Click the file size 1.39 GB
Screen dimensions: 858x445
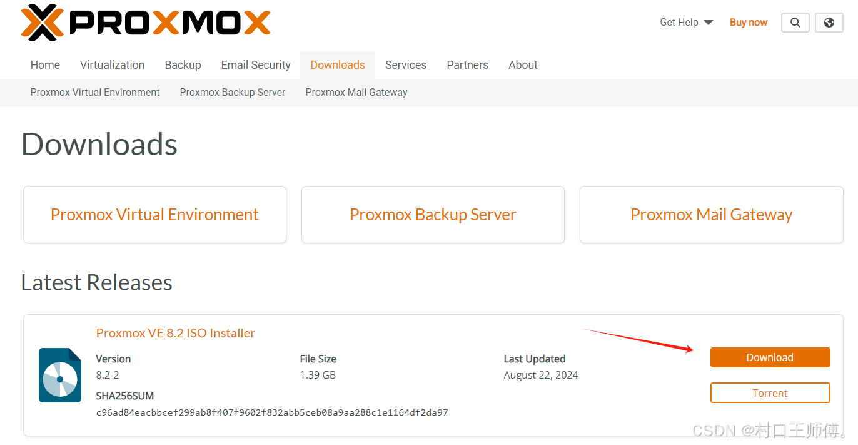coord(318,375)
